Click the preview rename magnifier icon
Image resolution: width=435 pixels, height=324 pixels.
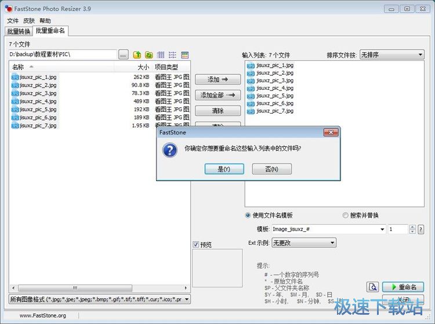click(372, 287)
